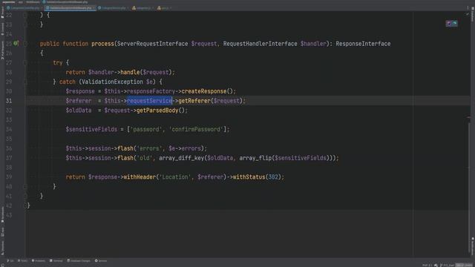
Task: Collapse the process function using the line 25 fold marker
Action: (x=25, y=44)
